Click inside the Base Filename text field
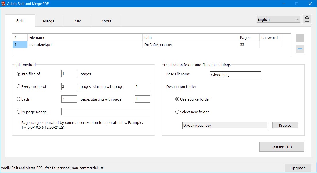 pos(235,75)
